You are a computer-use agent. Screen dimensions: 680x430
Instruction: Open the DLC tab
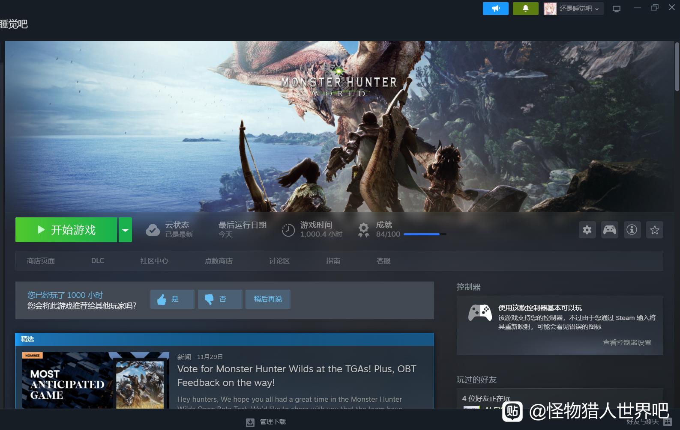[98, 261]
